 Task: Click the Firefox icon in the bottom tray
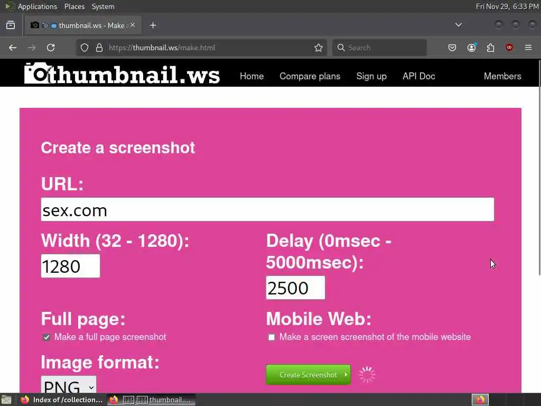coord(480,400)
